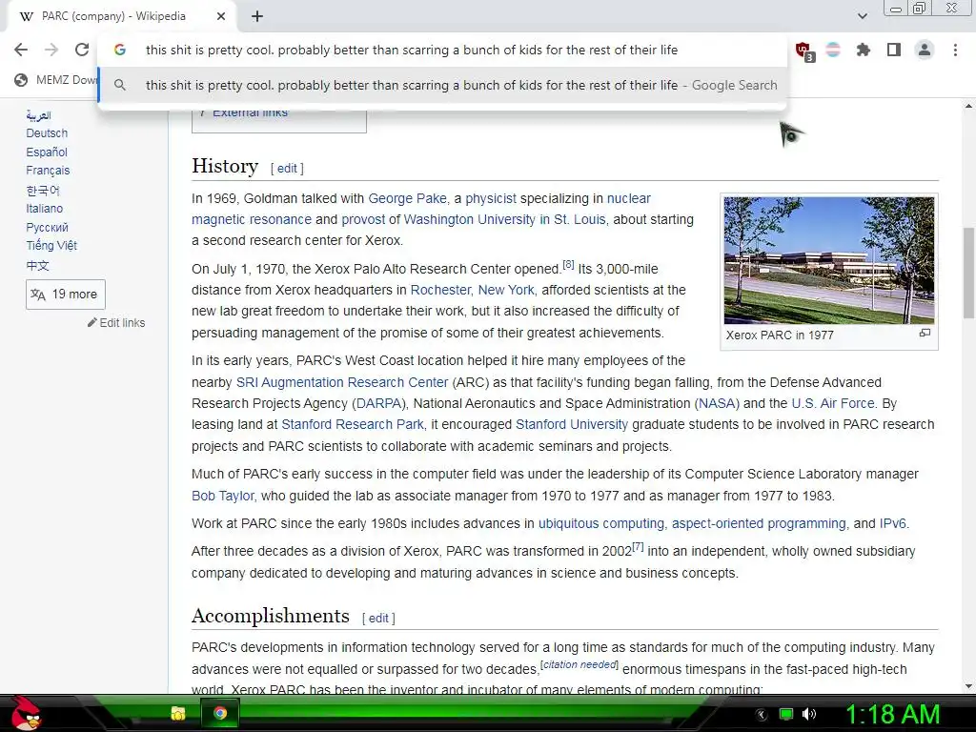
Task: Switch to the Arabic language link
Action: point(38,115)
